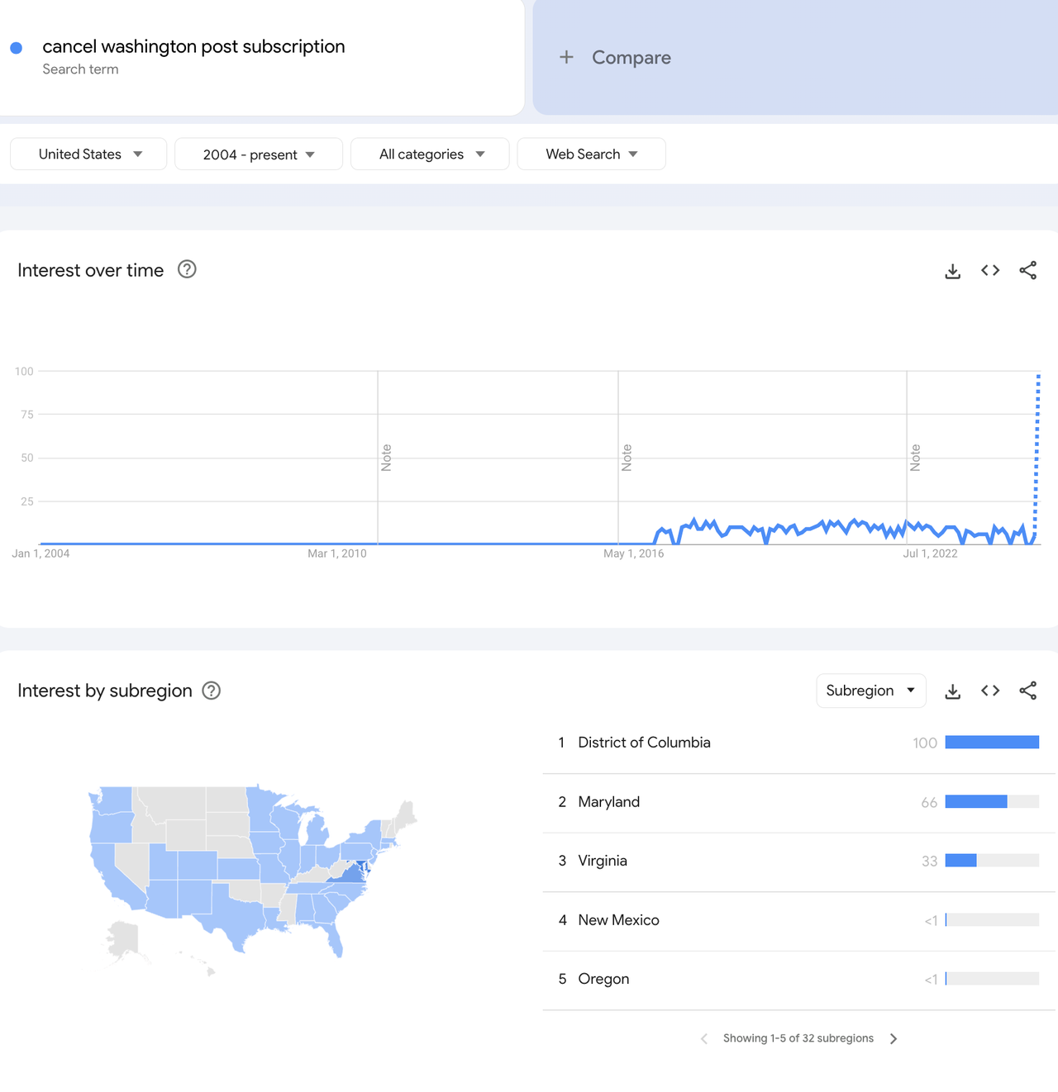The height and width of the screenshot is (1092, 1058).
Task: Open the 2004 - present time range dropdown
Action: coord(258,154)
